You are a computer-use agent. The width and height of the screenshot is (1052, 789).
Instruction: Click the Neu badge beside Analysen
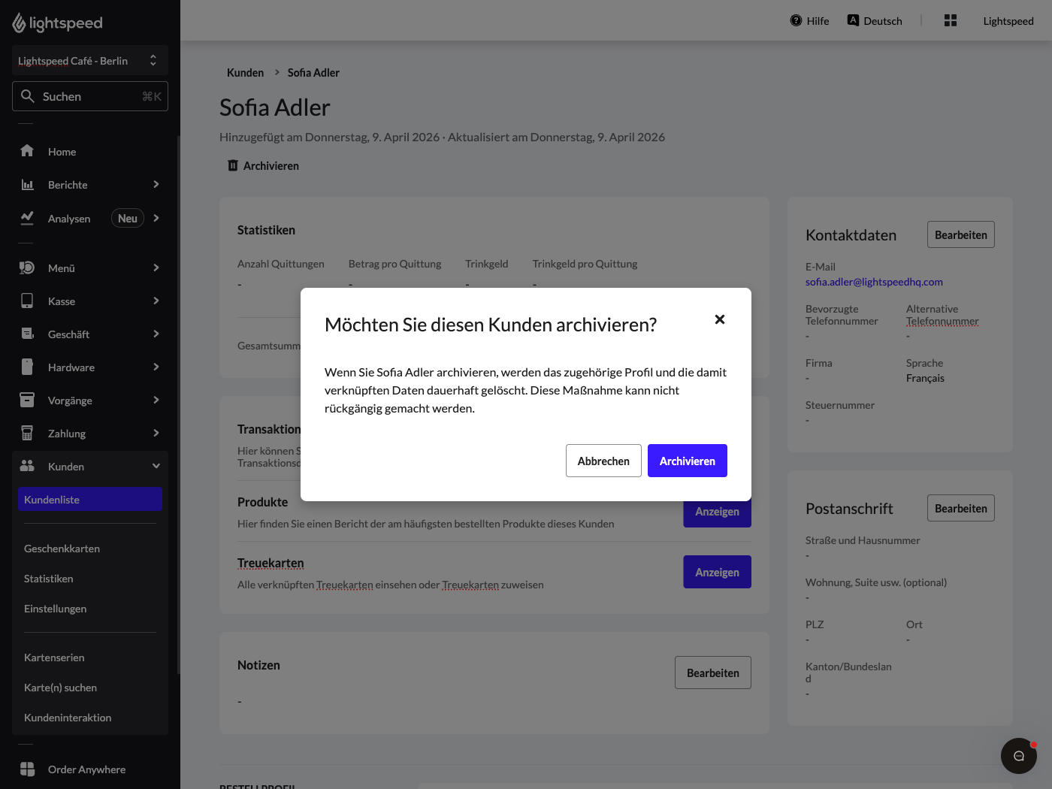point(128,218)
